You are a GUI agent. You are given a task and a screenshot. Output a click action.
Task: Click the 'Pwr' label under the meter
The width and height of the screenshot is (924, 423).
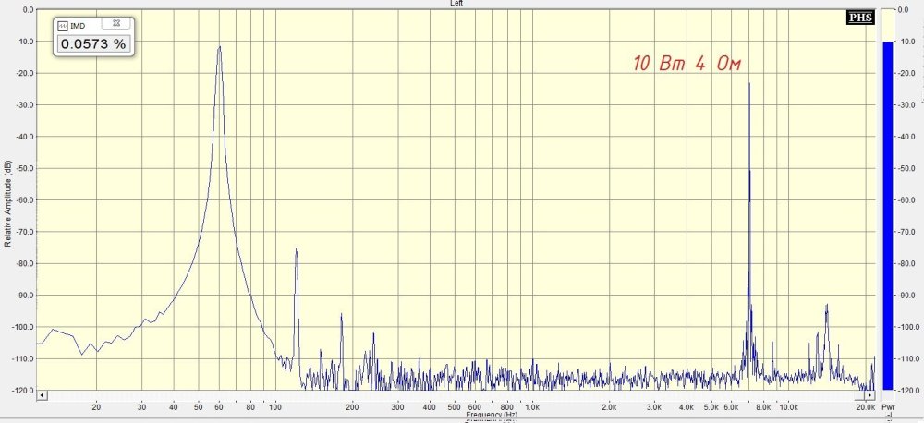(888, 406)
